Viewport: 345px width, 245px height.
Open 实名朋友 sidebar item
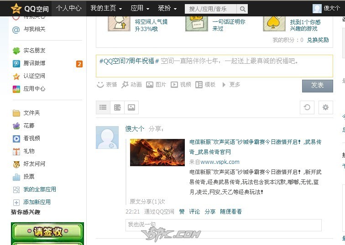(x=34, y=51)
